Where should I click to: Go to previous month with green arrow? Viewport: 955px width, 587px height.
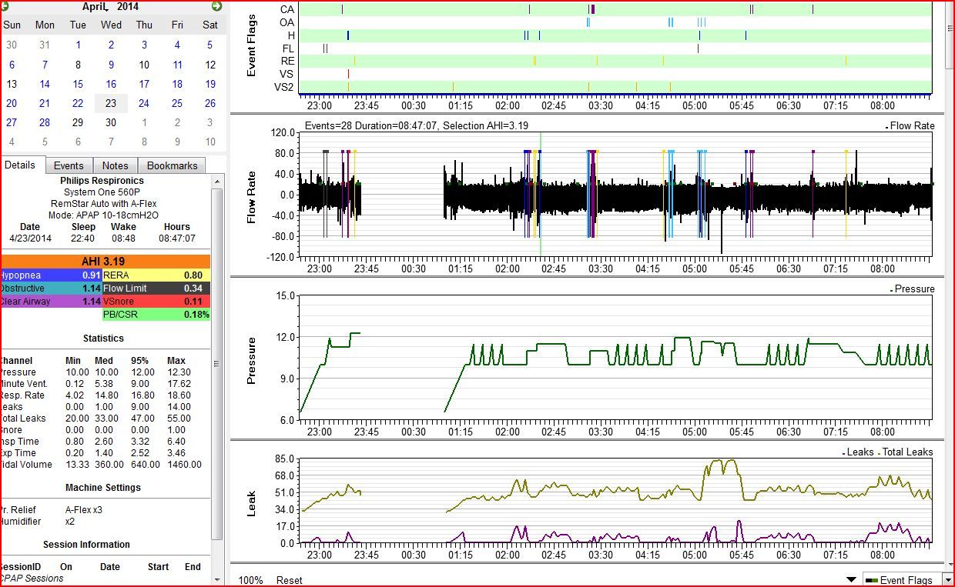pos(4,6)
